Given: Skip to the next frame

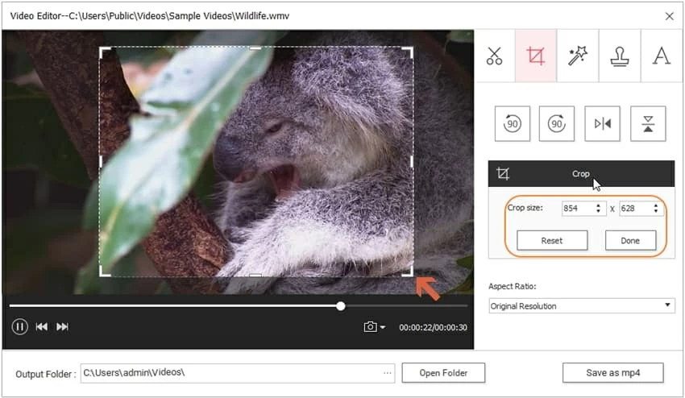Looking at the screenshot, I should [62, 326].
